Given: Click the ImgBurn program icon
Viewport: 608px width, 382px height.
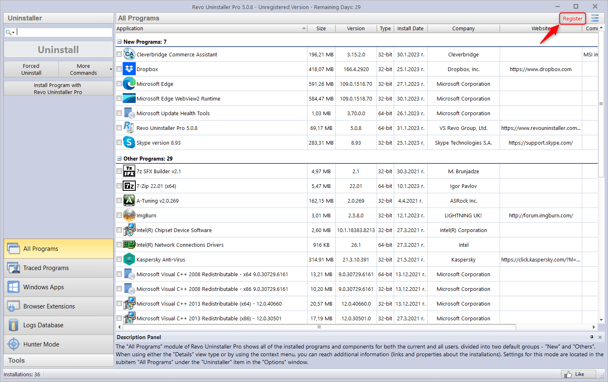Looking at the screenshot, I should point(129,215).
